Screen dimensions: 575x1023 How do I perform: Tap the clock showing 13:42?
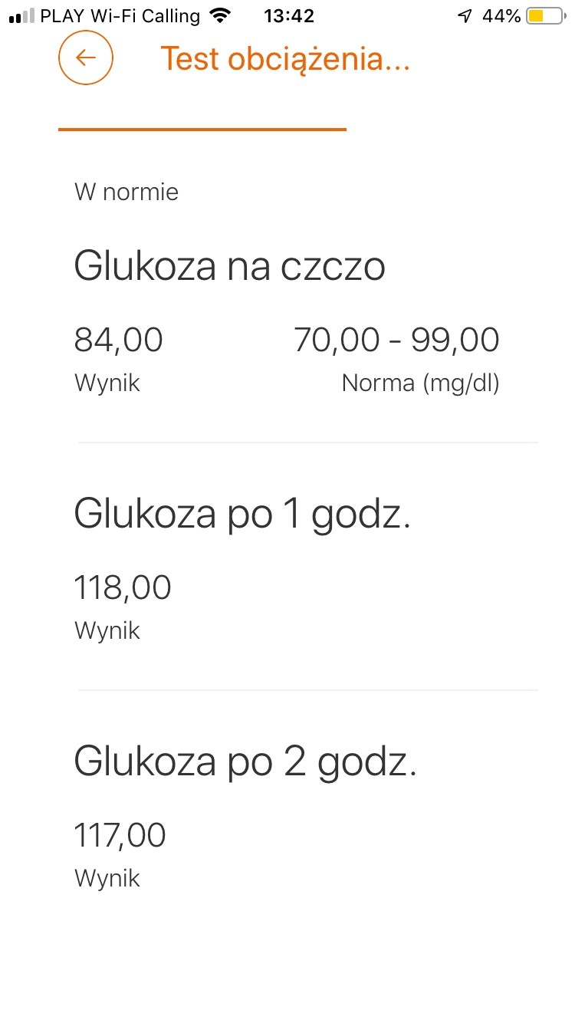coord(288,15)
